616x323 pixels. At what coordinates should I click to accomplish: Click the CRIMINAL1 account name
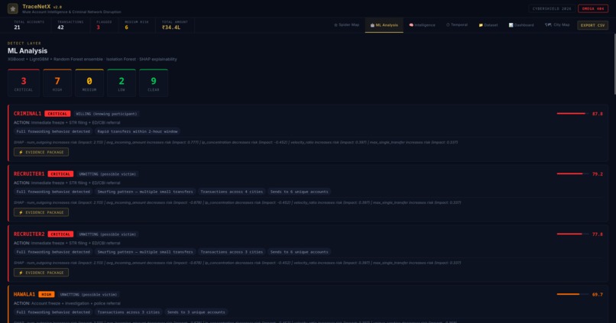(28, 114)
